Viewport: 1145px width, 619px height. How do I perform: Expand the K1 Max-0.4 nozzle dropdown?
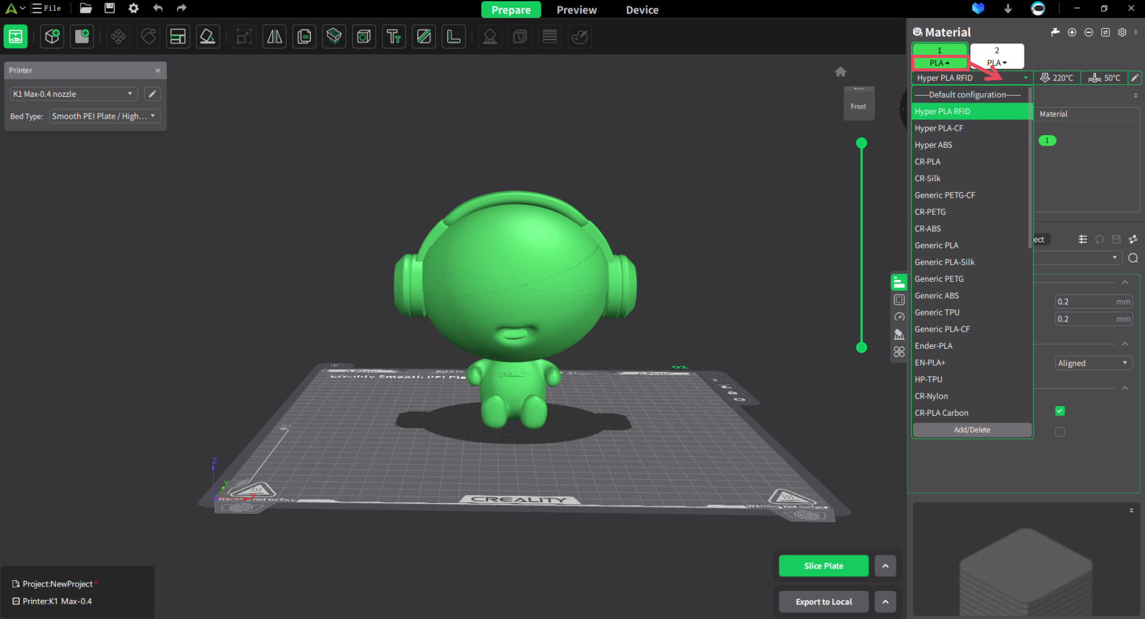[x=73, y=94]
